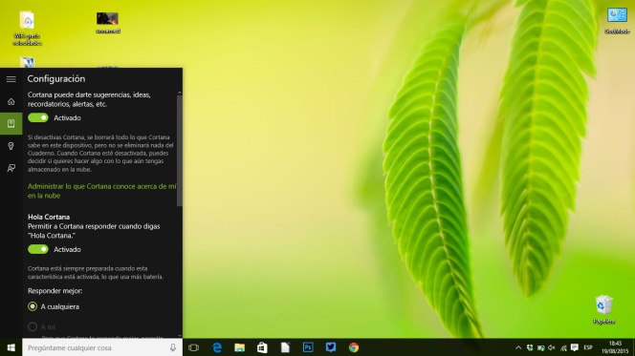Image resolution: width=635 pixels, height=356 pixels.
Task: Click the sync tray icon with green badge
Action: (530, 347)
